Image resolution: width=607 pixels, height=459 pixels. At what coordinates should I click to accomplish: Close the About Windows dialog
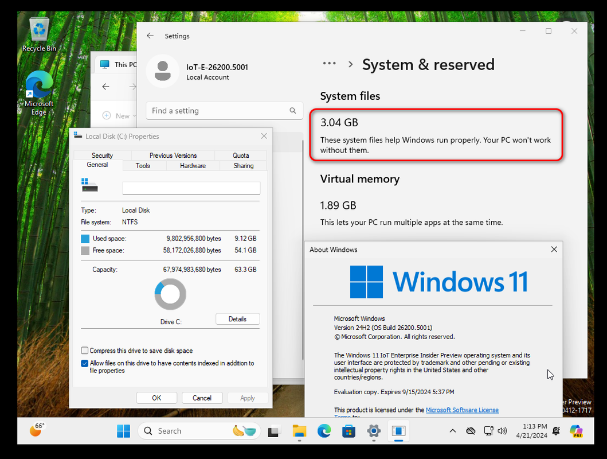click(x=554, y=250)
